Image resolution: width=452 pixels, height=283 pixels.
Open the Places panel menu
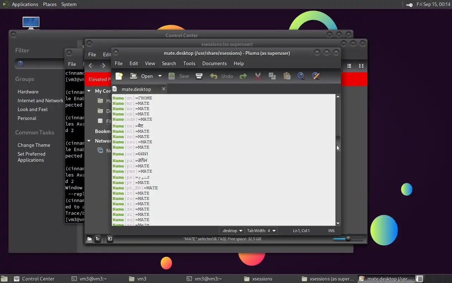point(50,4)
